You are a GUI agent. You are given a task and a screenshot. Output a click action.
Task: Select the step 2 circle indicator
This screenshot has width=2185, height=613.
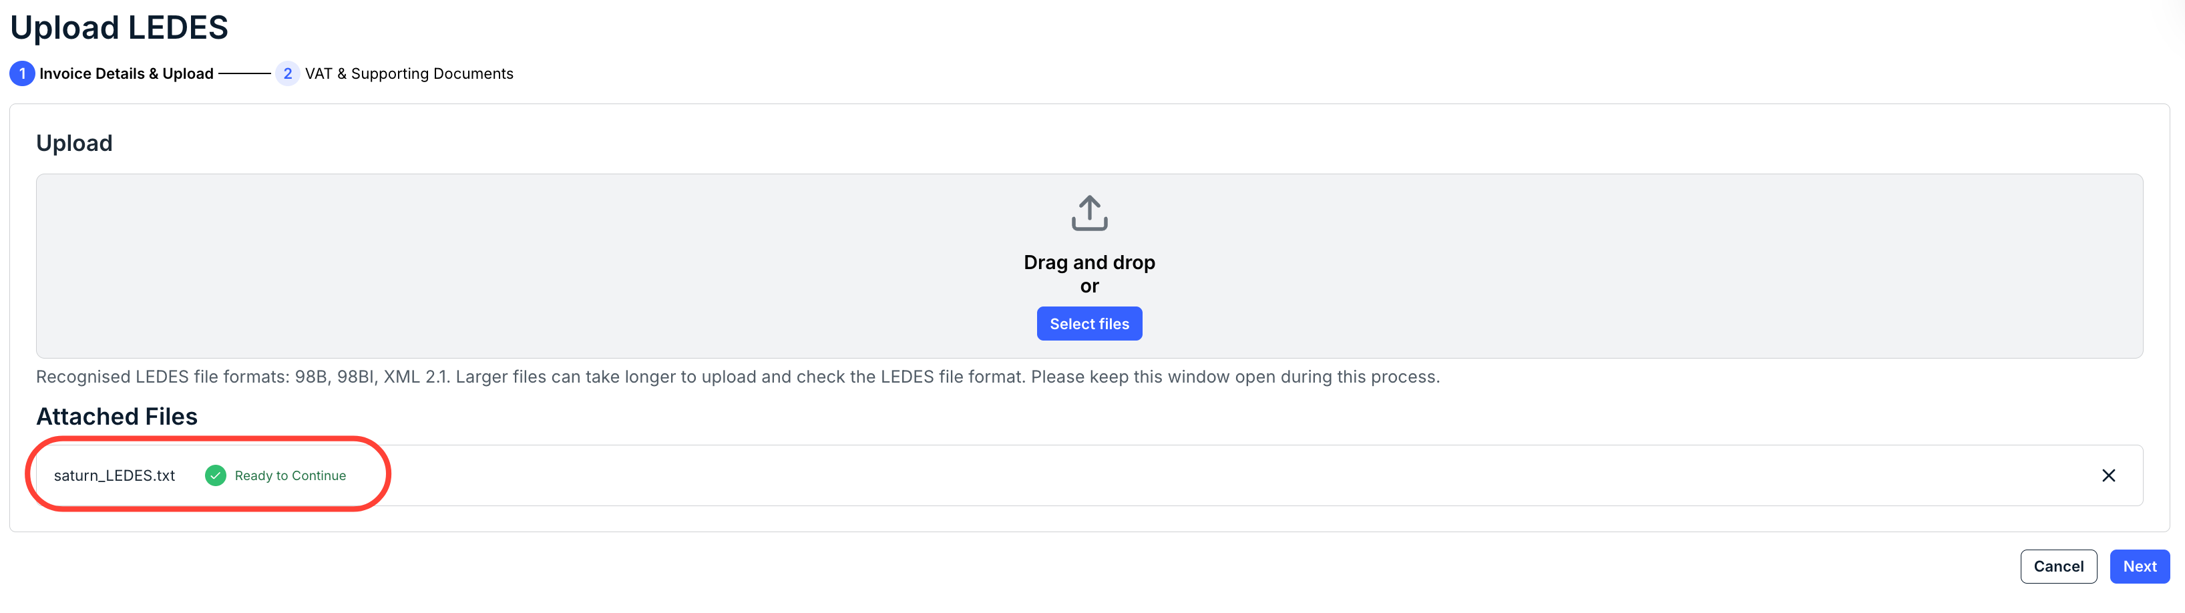tap(288, 73)
